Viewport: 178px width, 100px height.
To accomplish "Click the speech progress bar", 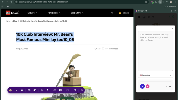I will 155,82.
